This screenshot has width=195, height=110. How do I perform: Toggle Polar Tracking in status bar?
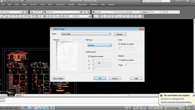33,108
